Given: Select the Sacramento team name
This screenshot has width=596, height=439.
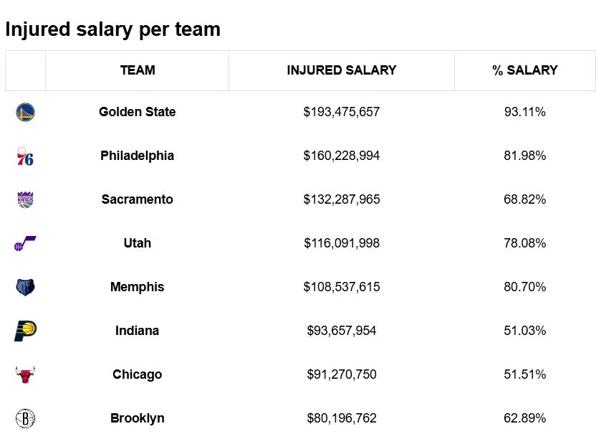Looking at the screenshot, I should click(x=138, y=199).
